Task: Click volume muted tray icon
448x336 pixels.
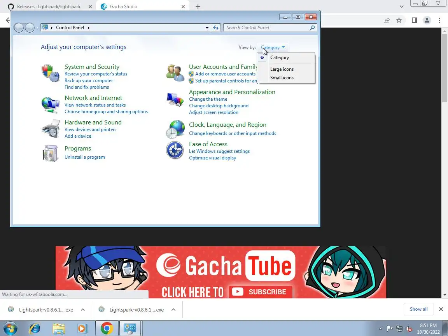Action: (409, 329)
